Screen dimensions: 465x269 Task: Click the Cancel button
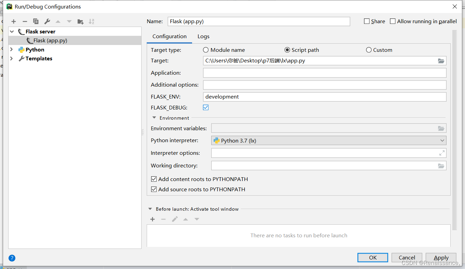[x=407, y=257]
